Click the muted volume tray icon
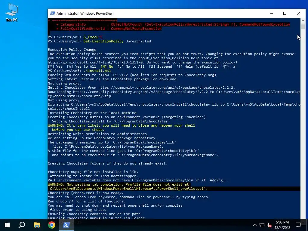Image resolution: width=308 pixels, height=231 pixels. [269, 225]
